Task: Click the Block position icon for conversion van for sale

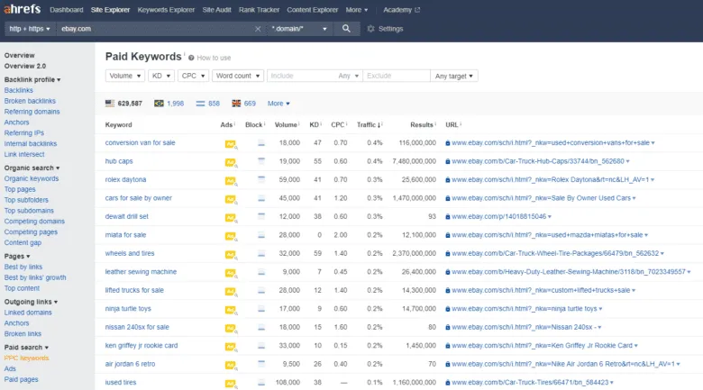Action: [x=261, y=143]
